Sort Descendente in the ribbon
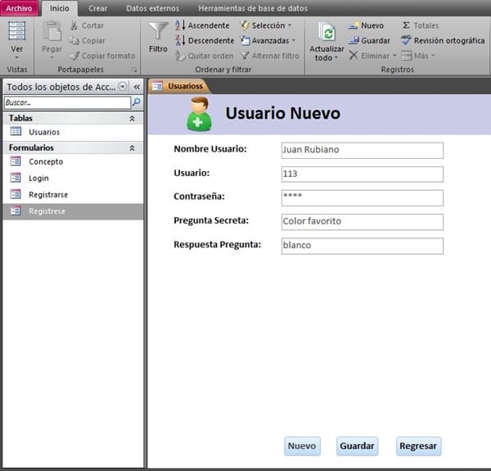Screen dimensions: 491x471 click(205, 40)
